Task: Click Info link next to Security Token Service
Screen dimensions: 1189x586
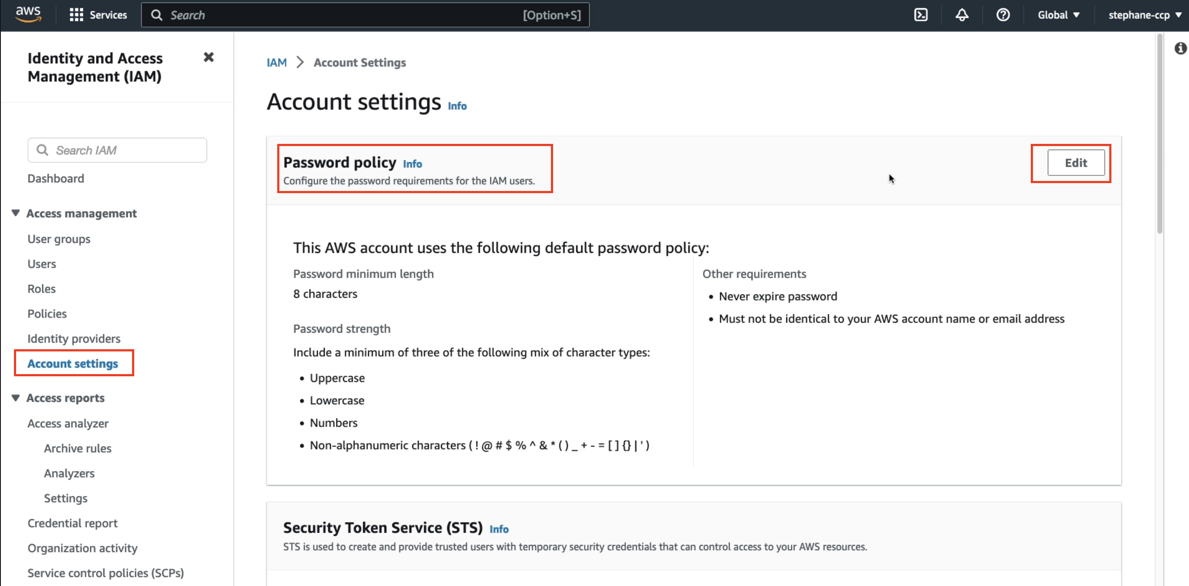Action: point(499,529)
